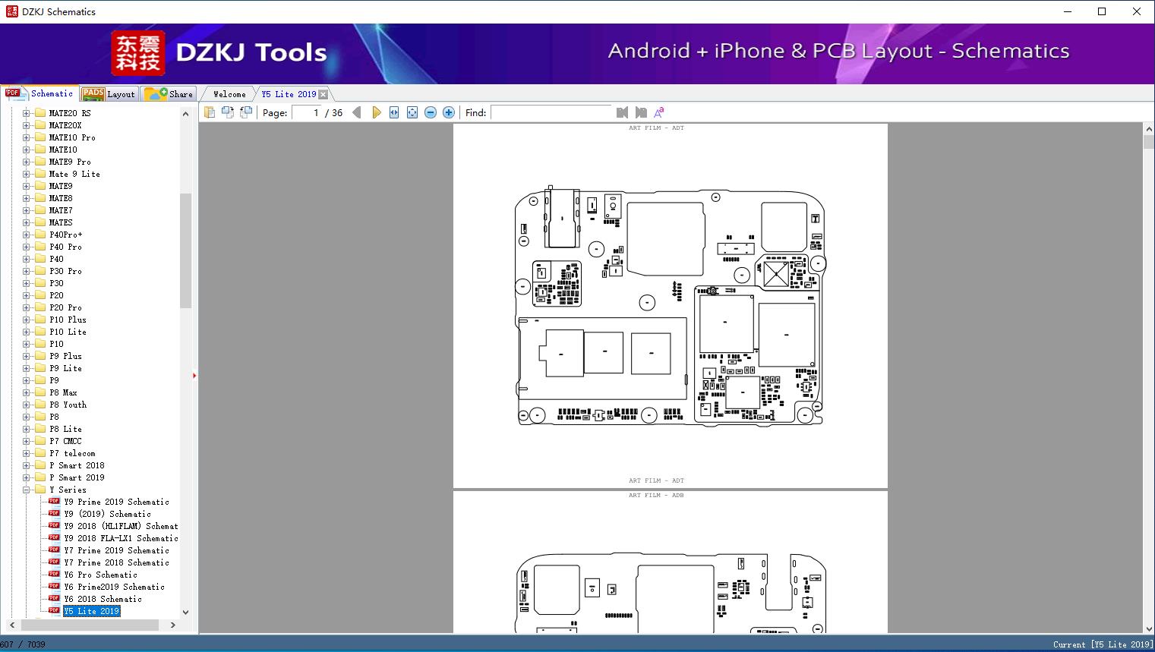Select the P Smart 2018 folder label
Viewport: 1155px width, 652px height.
(x=77, y=465)
